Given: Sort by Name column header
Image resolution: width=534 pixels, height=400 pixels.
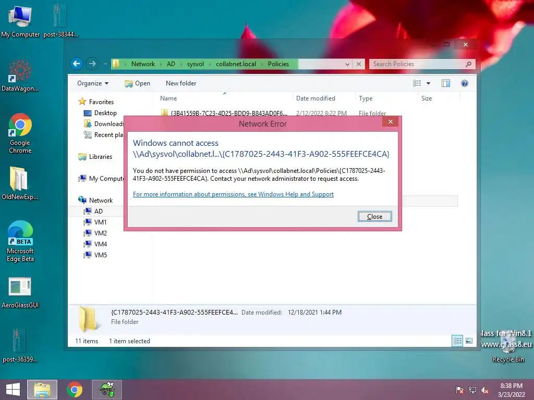Looking at the screenshot, I should 224,98.
